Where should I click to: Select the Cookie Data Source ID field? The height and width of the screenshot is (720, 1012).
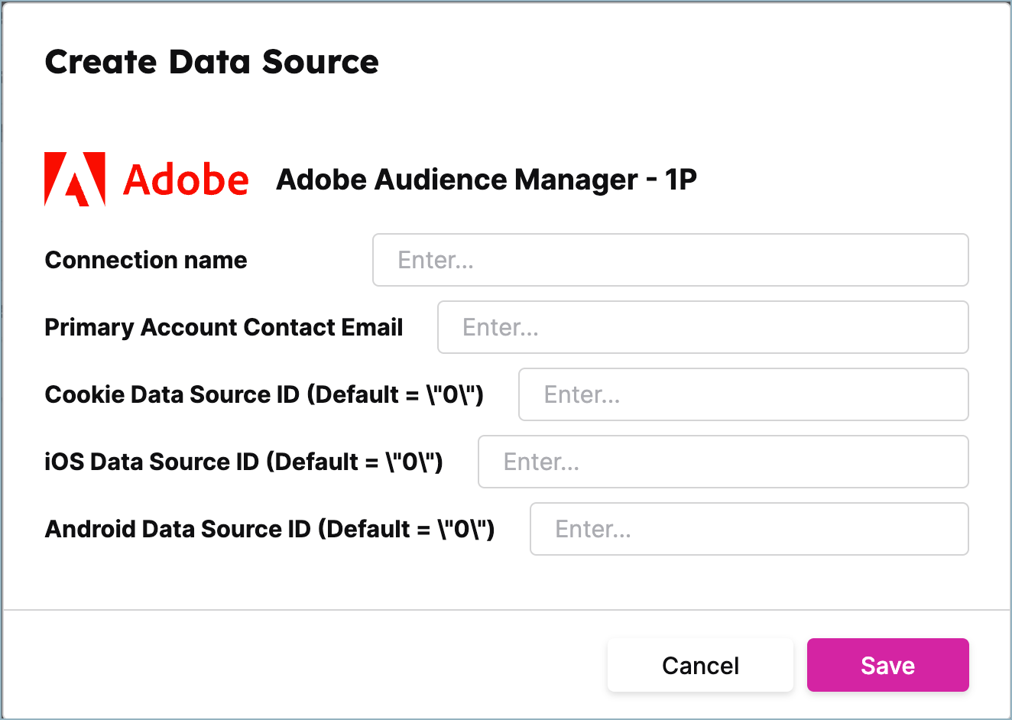point(744,394)
